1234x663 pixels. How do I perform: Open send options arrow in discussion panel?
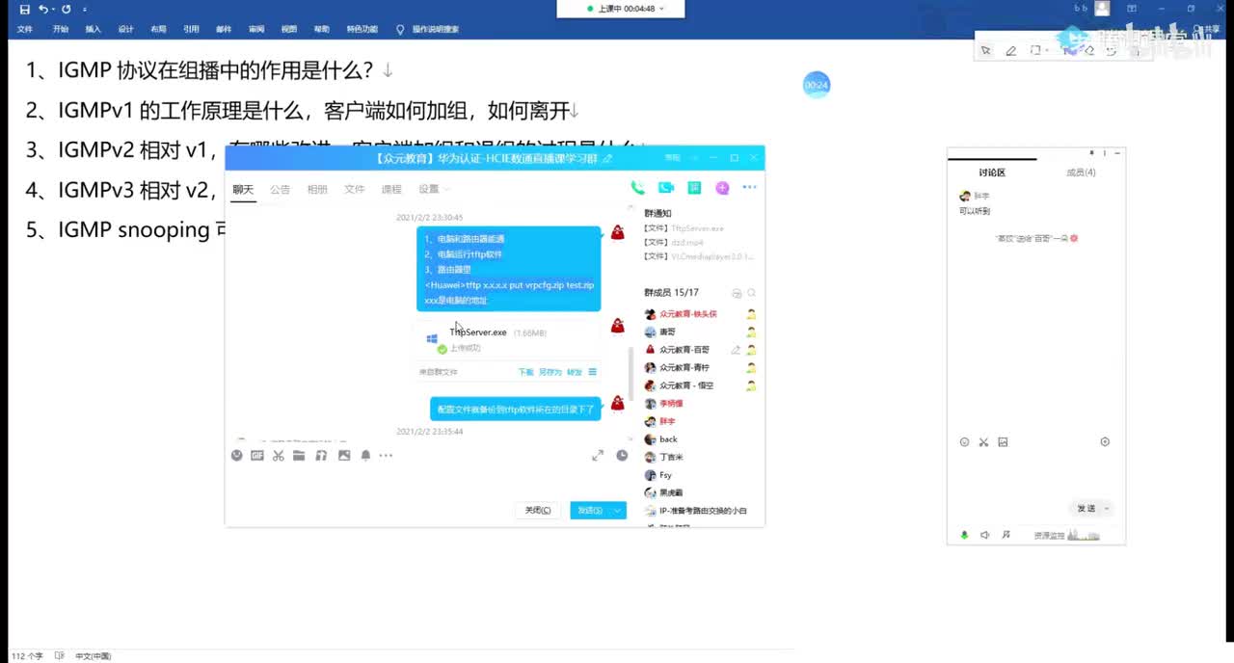click(x=1107, y=509)
